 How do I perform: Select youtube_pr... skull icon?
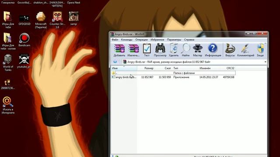(x=24, y=61)
